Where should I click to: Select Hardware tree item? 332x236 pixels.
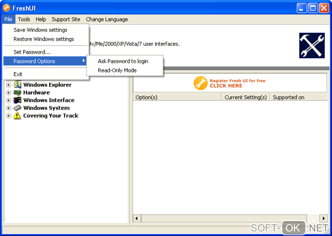pyautogui.click(x=36, y=92)
